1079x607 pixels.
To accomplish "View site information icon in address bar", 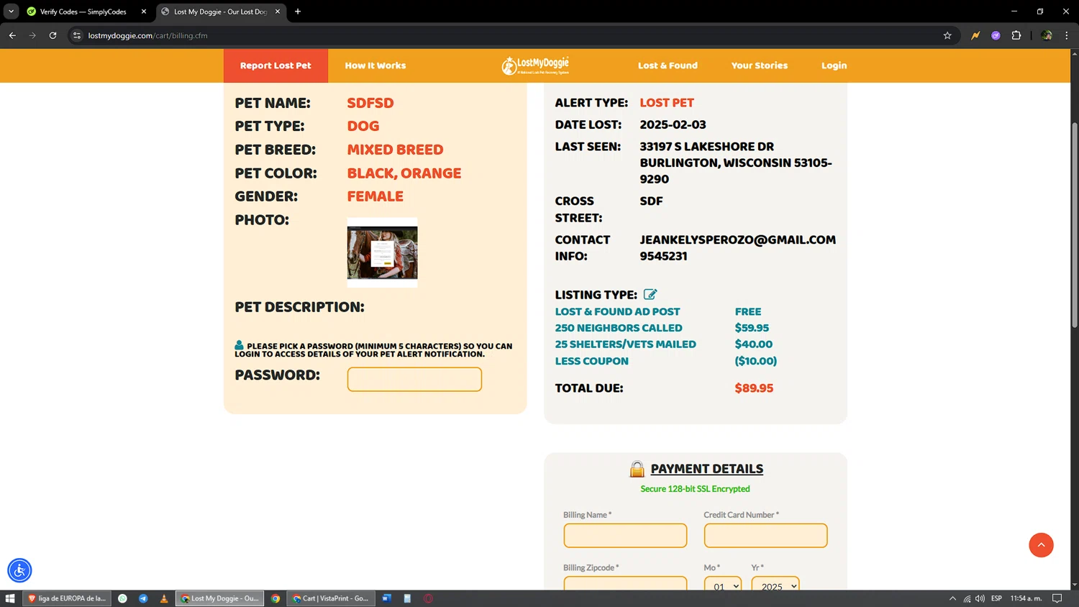I will point(77,35).
